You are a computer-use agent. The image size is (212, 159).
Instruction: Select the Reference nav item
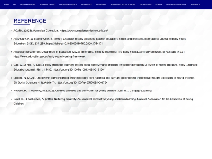pyautogui.click(x=195, y=5)
